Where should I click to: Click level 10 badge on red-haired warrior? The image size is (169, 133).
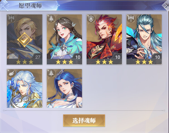[117, 57]
